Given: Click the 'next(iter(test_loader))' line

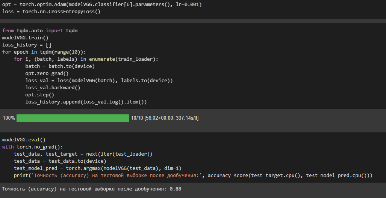Looking at the screenshot, I should [83, 154].
